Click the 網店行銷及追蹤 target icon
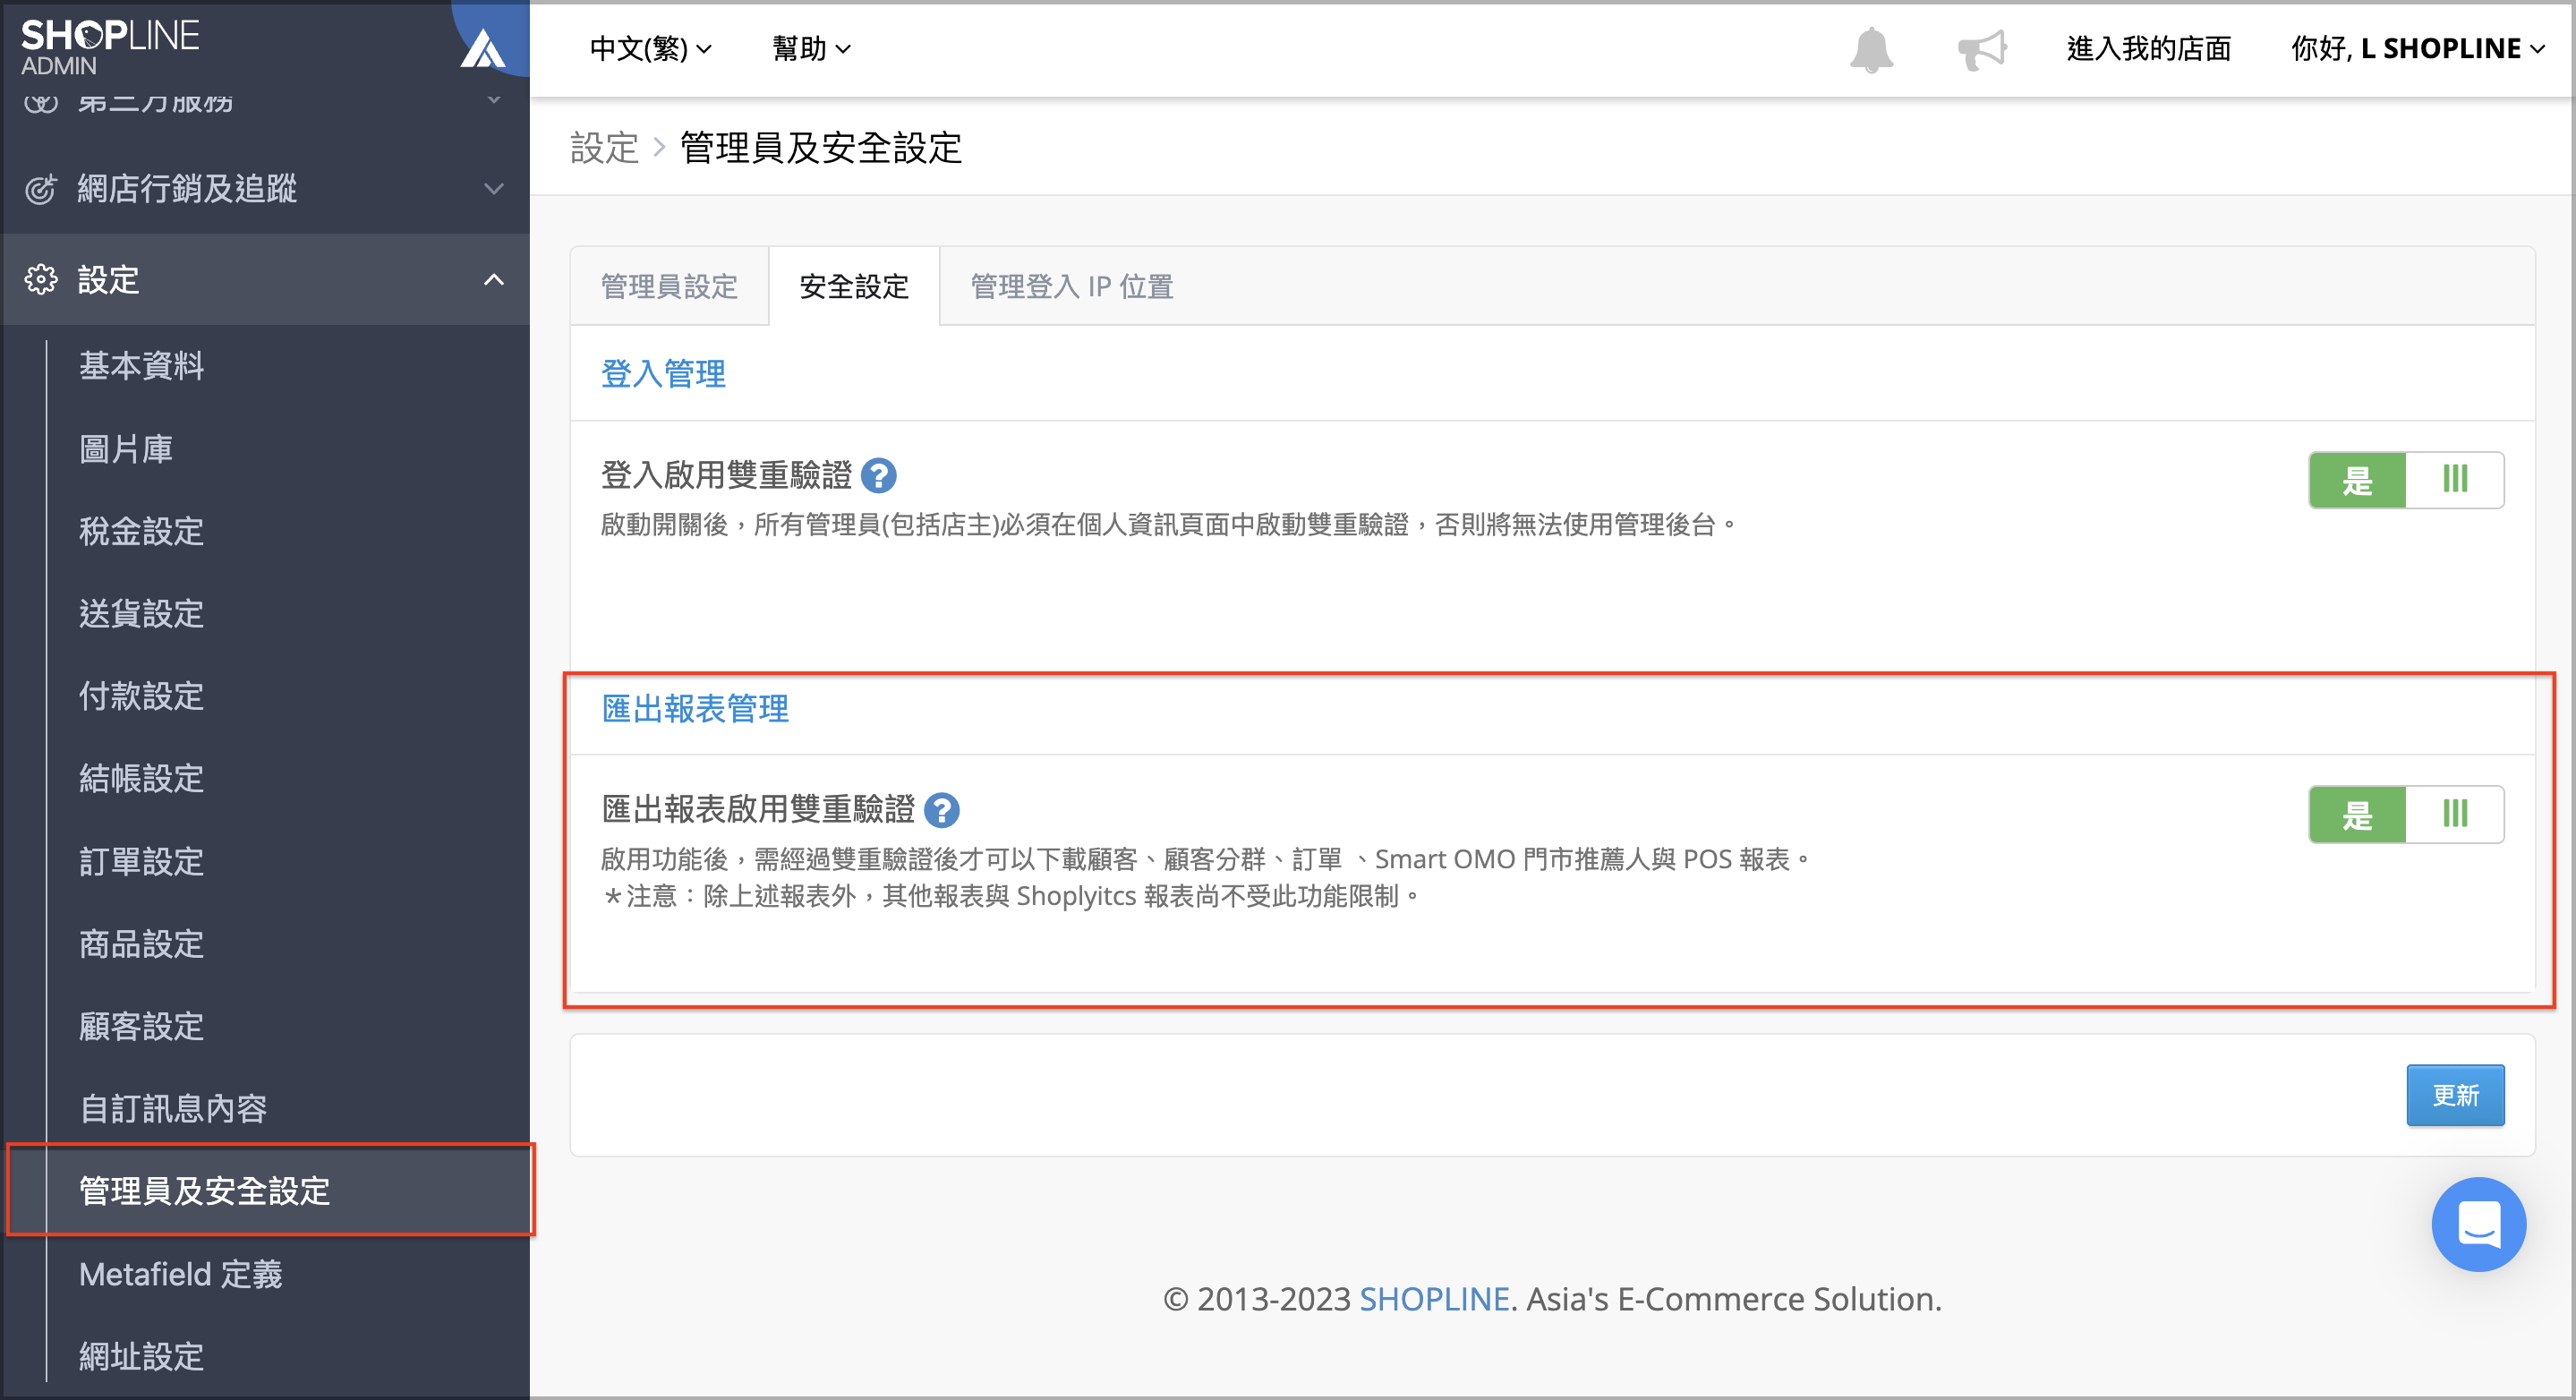This screenshot has width=2576, height=1400. (x=40, y=189)
